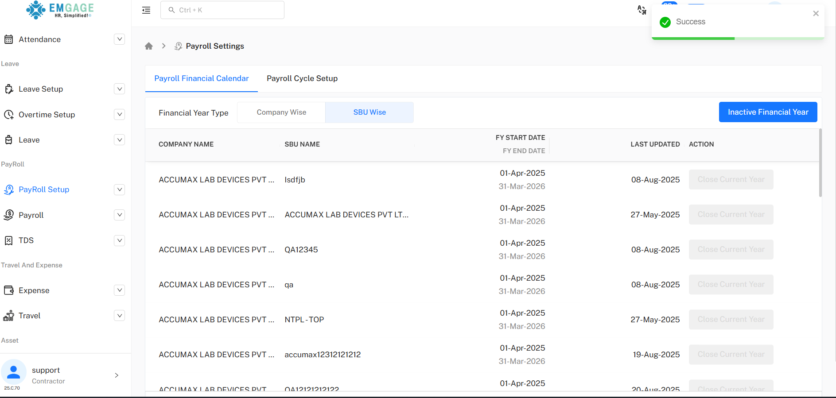Expand the Travel menu chevron
This screenshot has height=398, width=836.
(119, 316)
